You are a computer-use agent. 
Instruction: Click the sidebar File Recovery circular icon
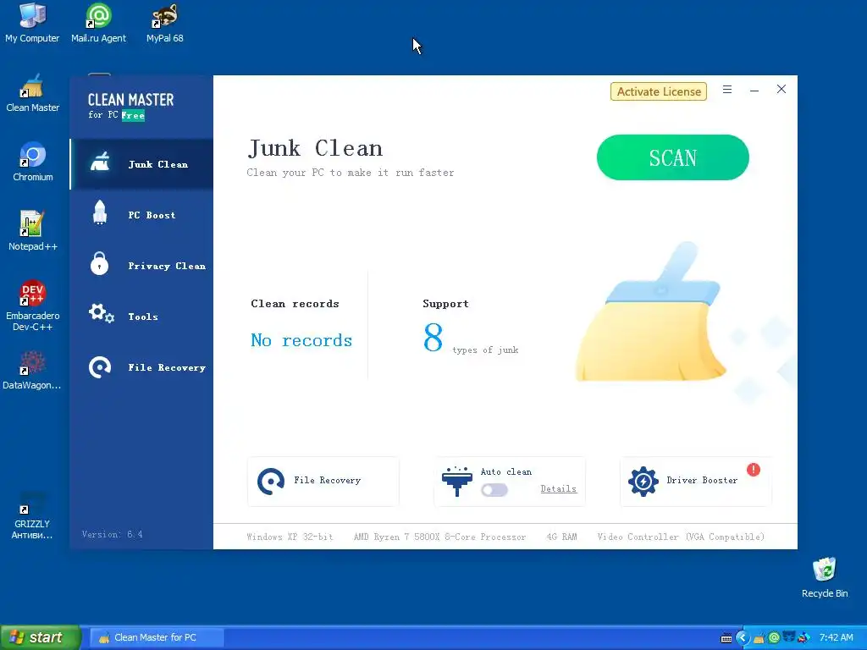(100, 367)
